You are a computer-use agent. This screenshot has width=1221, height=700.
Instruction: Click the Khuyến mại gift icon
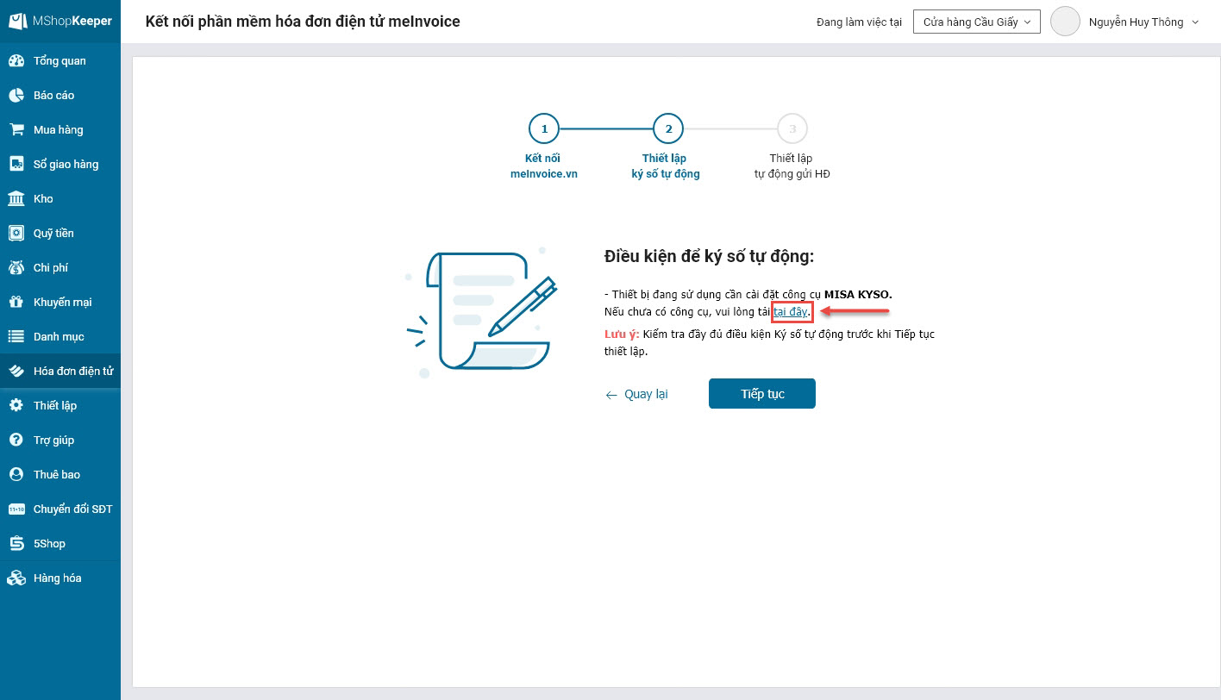tap(16, 303)
